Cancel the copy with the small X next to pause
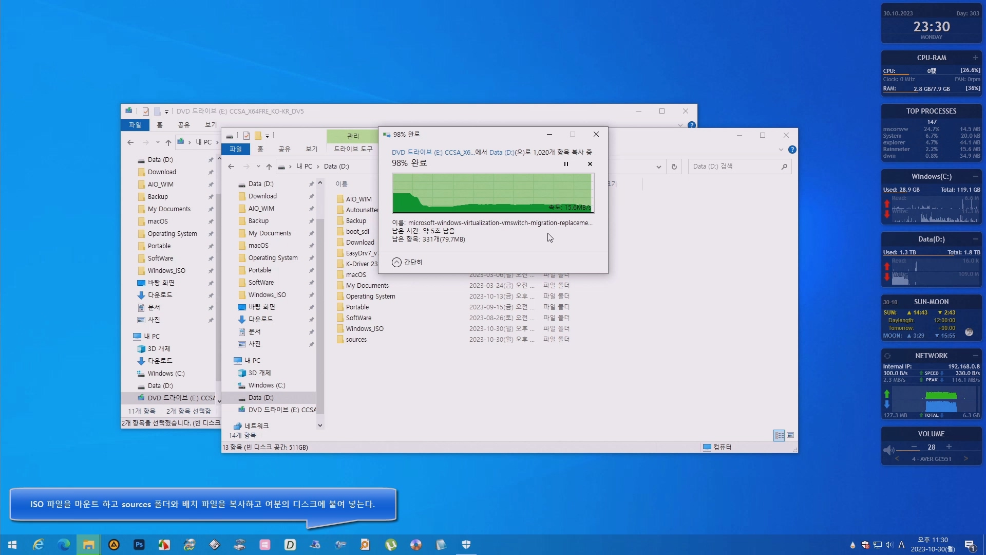 click(590, 164)
